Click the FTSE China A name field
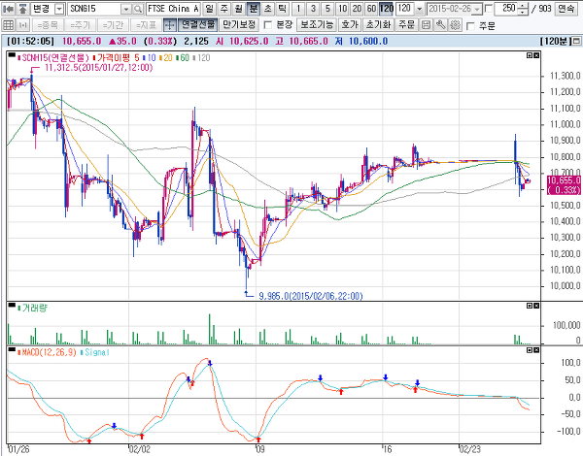This screenshot has height=456, width=583. (x=173, y=9)
